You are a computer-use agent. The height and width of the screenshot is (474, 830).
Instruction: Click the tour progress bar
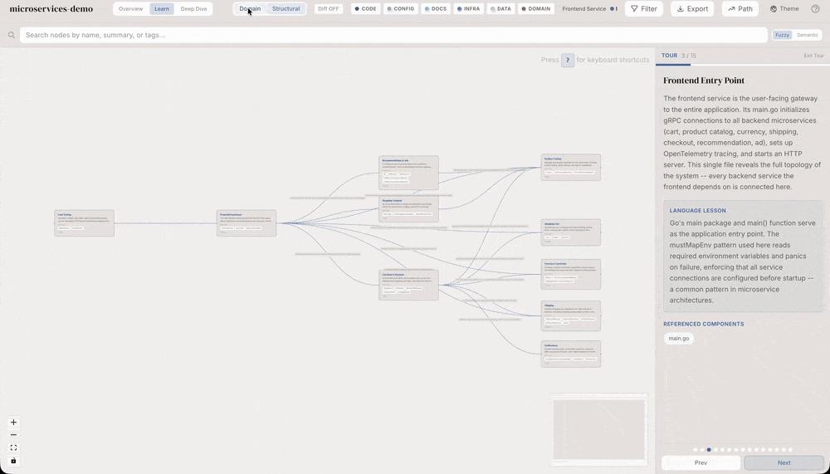coord(743,65)
